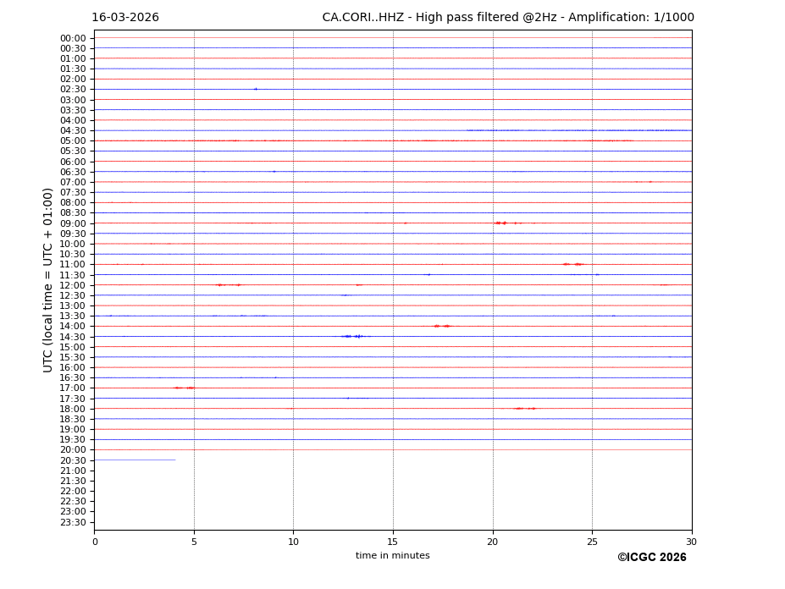Click the red burst on the 17:00 trace
Image resolution: width=785 pixels, height=589 pixels.
184,388
